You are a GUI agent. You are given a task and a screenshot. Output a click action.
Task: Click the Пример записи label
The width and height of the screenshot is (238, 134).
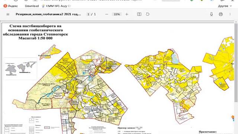pos(126,128)
